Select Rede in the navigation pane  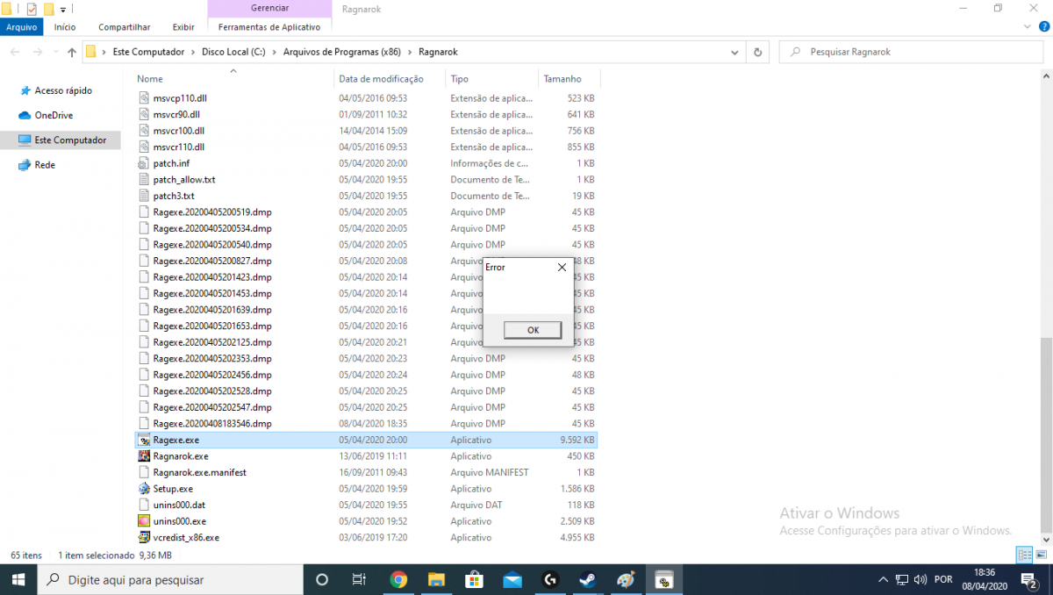[x=44, y=165]
